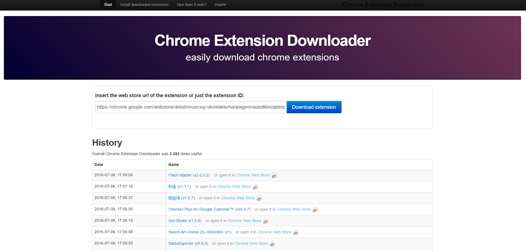The height and width of the screenshot is (252, 526).
Task: Select date 2016-07-08, 17:06:15
Action: tap(113, 220)
